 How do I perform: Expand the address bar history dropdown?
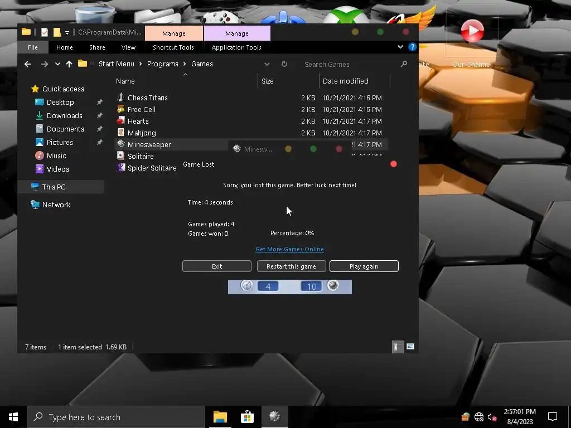click(x=267, y=64)
